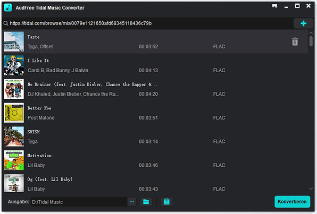Browse output path with three-dots button

(132, 202)
